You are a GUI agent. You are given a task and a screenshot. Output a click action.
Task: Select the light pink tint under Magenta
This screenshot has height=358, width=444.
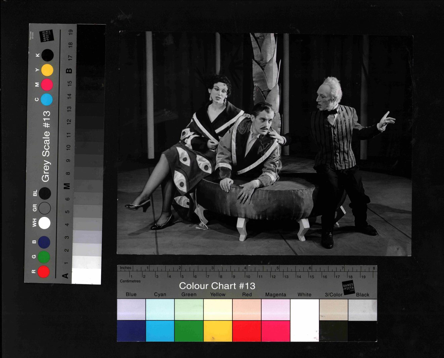point(275,310)
